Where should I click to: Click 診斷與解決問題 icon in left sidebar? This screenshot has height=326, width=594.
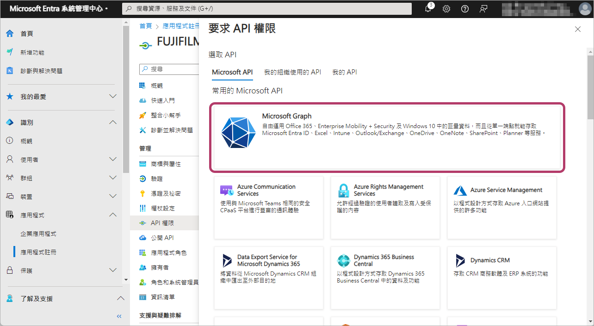point(10,71)
